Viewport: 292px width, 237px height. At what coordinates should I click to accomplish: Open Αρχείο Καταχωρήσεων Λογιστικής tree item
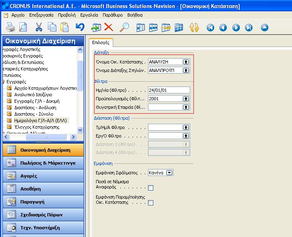point(45,88)
